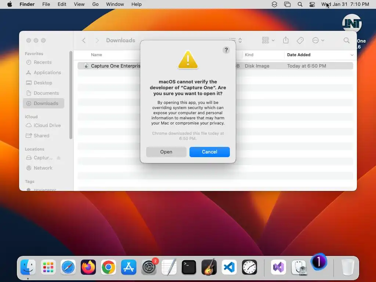
Task: Click the Stage Manager menu bar icon
Action: (x=287, y=4)
